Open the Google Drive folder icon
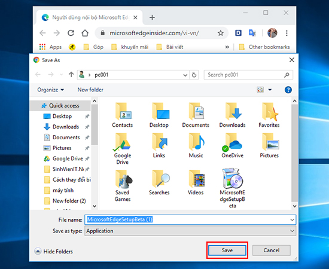Screen dimensions: 329x269 click(122, 149)
